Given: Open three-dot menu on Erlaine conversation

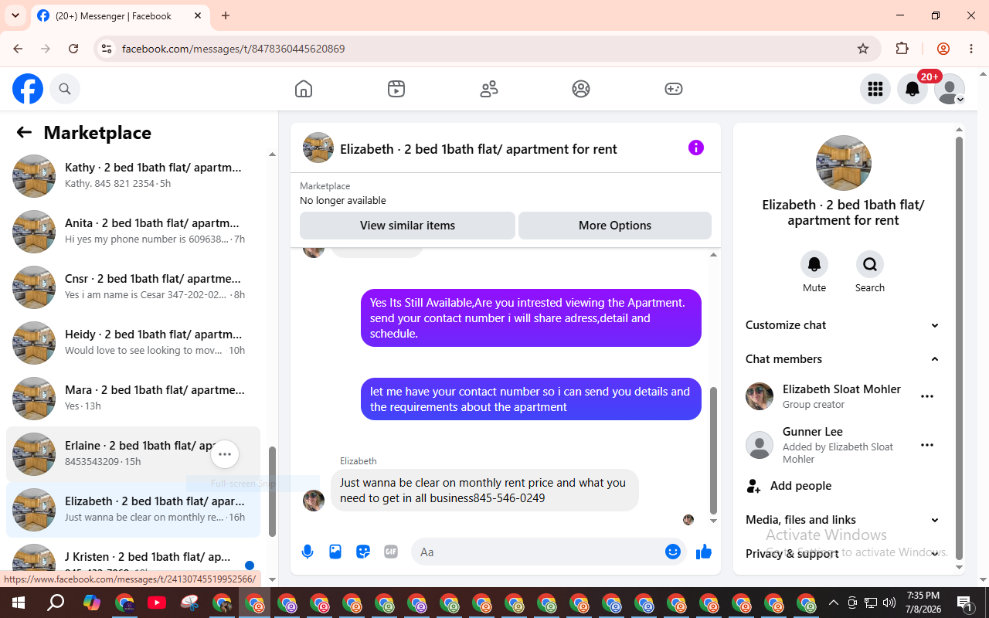Looking at the screenshot, I should [225, 454].
